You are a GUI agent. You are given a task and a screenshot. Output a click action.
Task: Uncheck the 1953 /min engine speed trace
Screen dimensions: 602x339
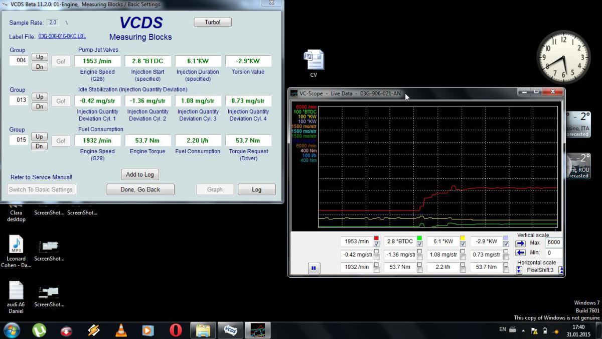(376, 244)
